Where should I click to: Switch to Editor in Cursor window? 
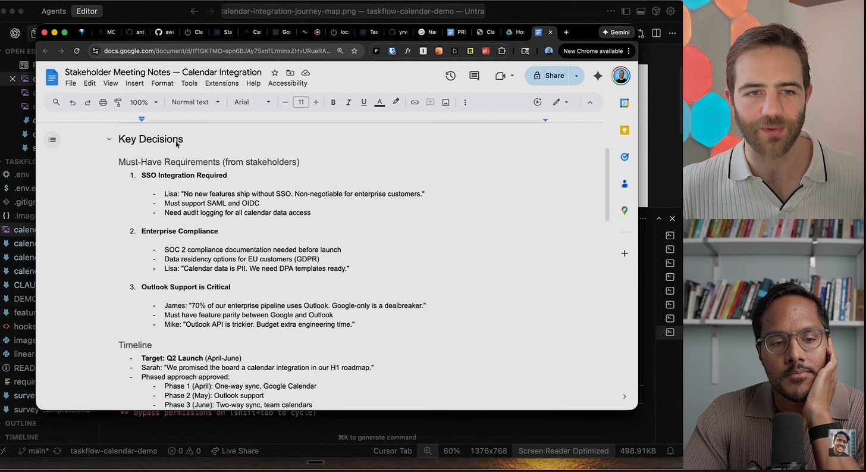(87, 11)
